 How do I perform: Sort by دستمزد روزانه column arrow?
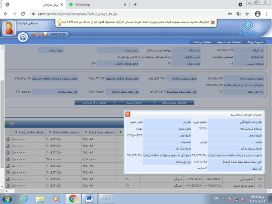tap(86, 132)
